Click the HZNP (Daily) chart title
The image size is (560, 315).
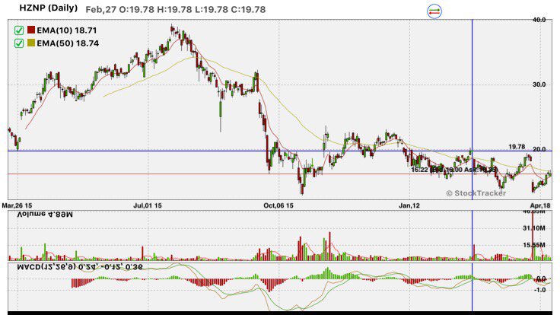48,8
